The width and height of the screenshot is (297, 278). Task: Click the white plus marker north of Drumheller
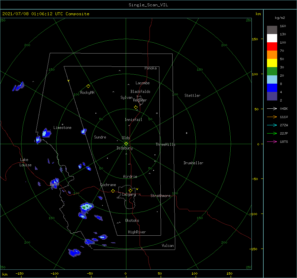tap(186, 133)
